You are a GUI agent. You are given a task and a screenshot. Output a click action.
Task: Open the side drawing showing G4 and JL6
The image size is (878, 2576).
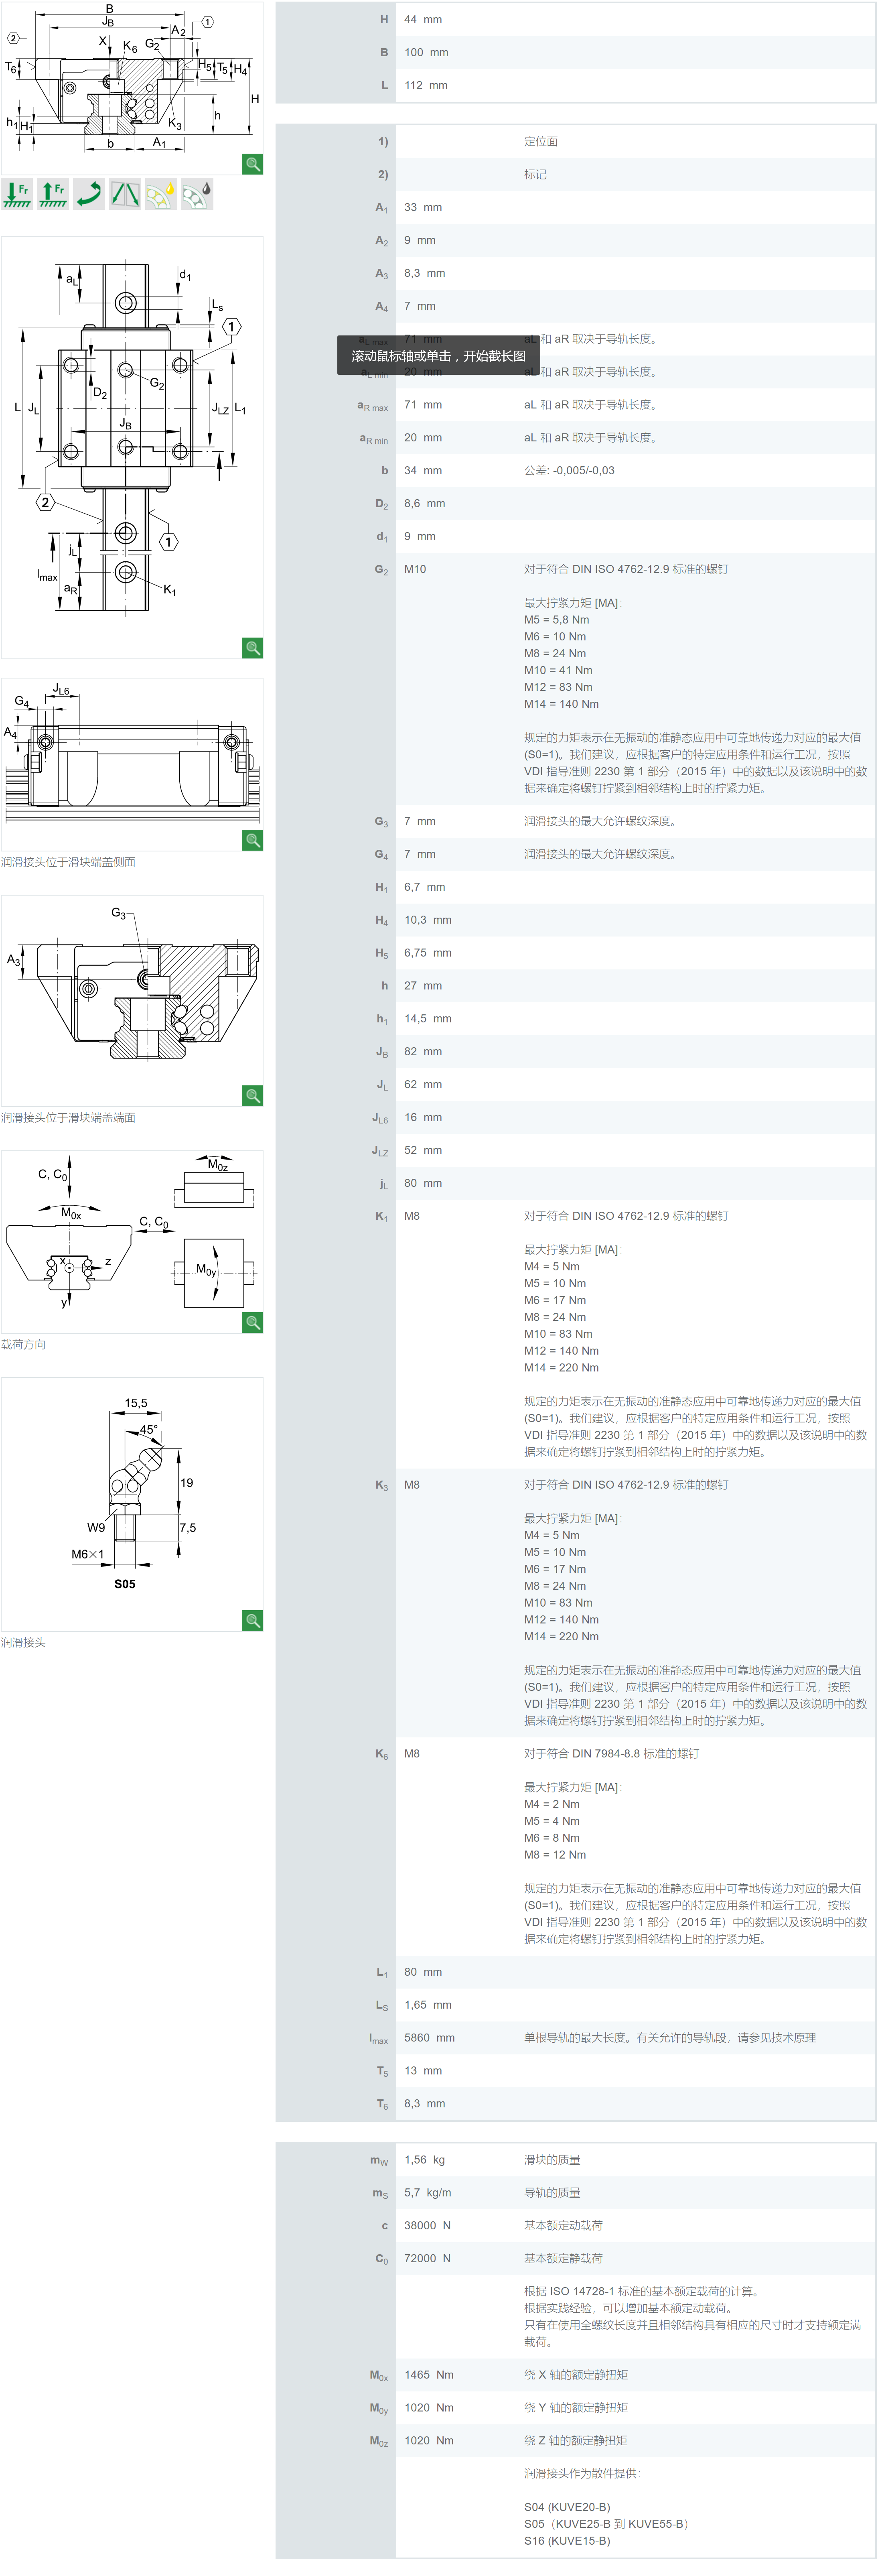click(x=132, y=765)
